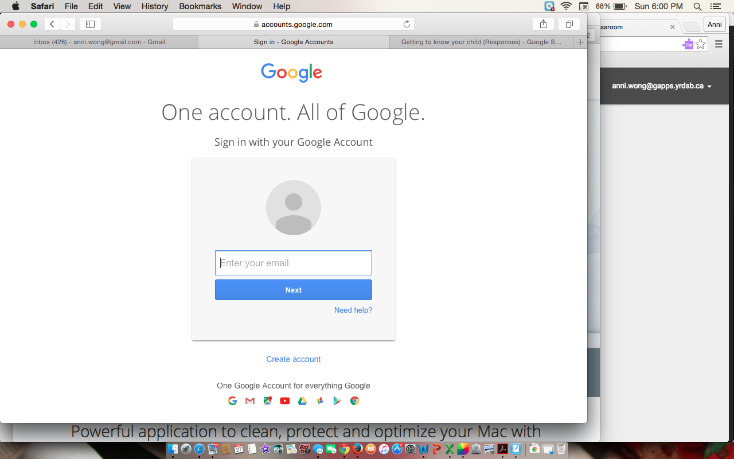
Task: Reload the accounts.google.com page
Action: click(x=407, y=24)
